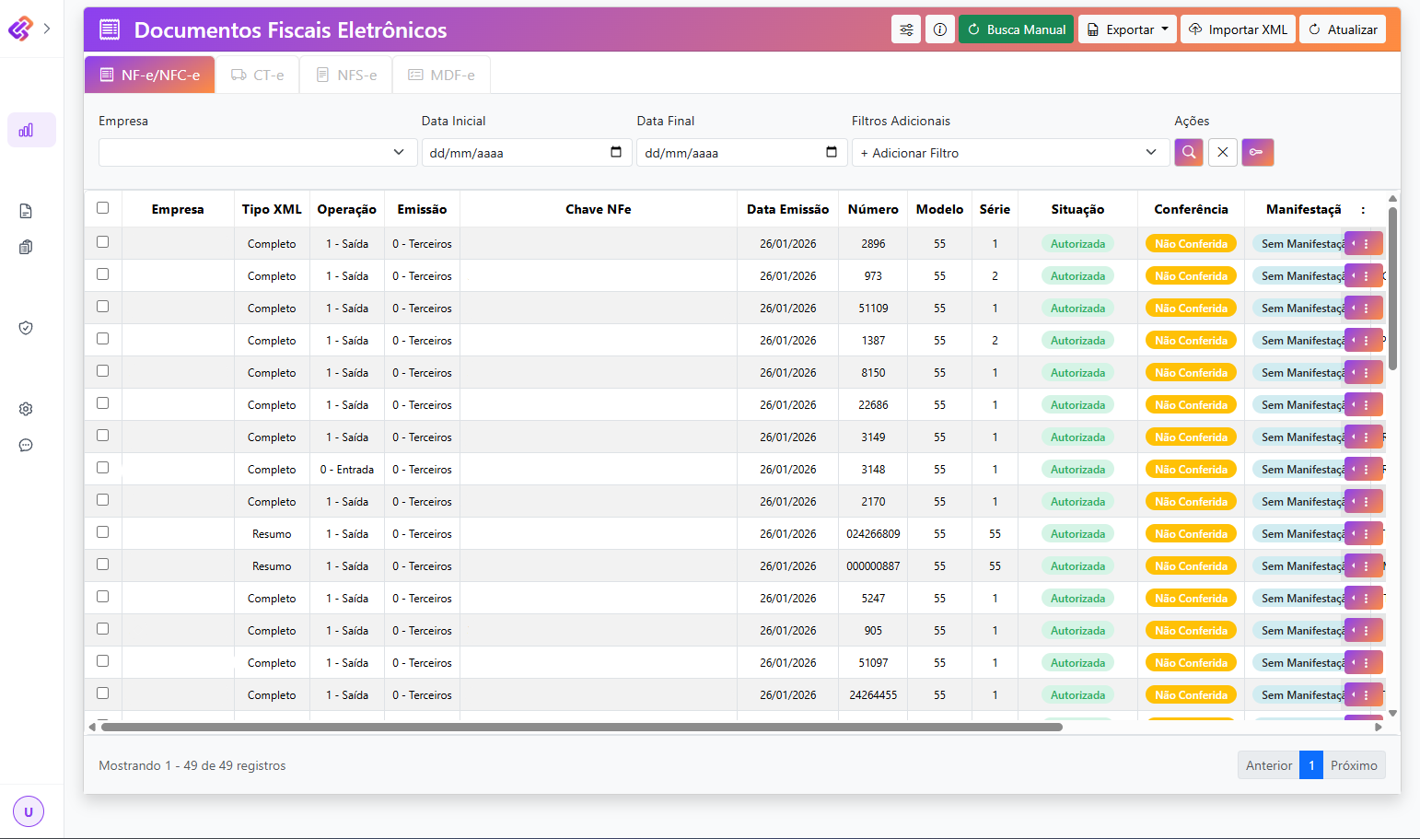Switch to the NFS-e tab

346,75
